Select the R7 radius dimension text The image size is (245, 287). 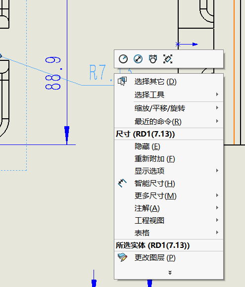[x=101, y=72]
